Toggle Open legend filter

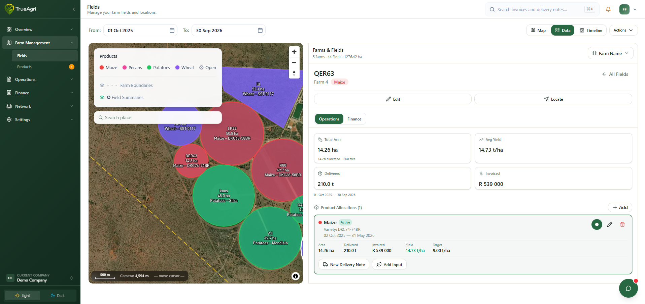[207, 67]
